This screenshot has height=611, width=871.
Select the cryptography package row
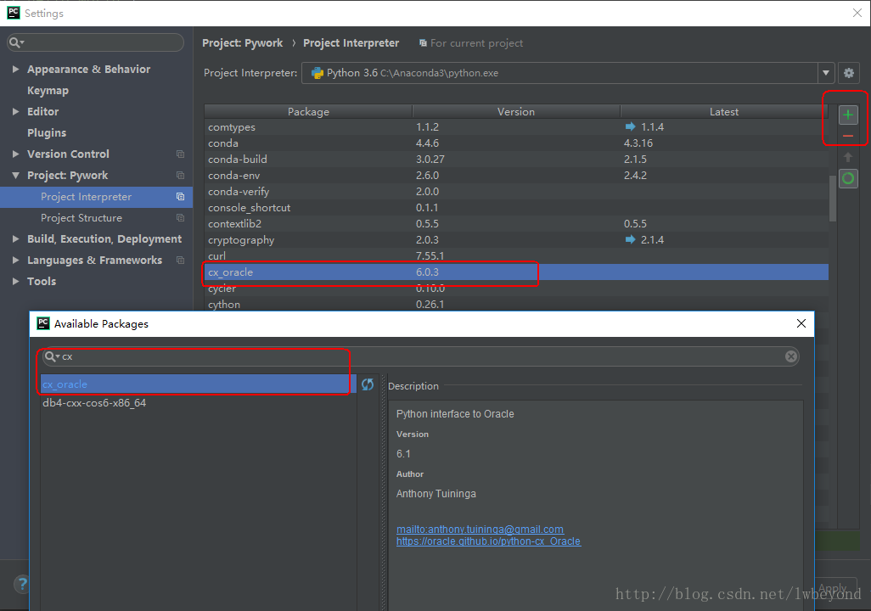(516, 240)
